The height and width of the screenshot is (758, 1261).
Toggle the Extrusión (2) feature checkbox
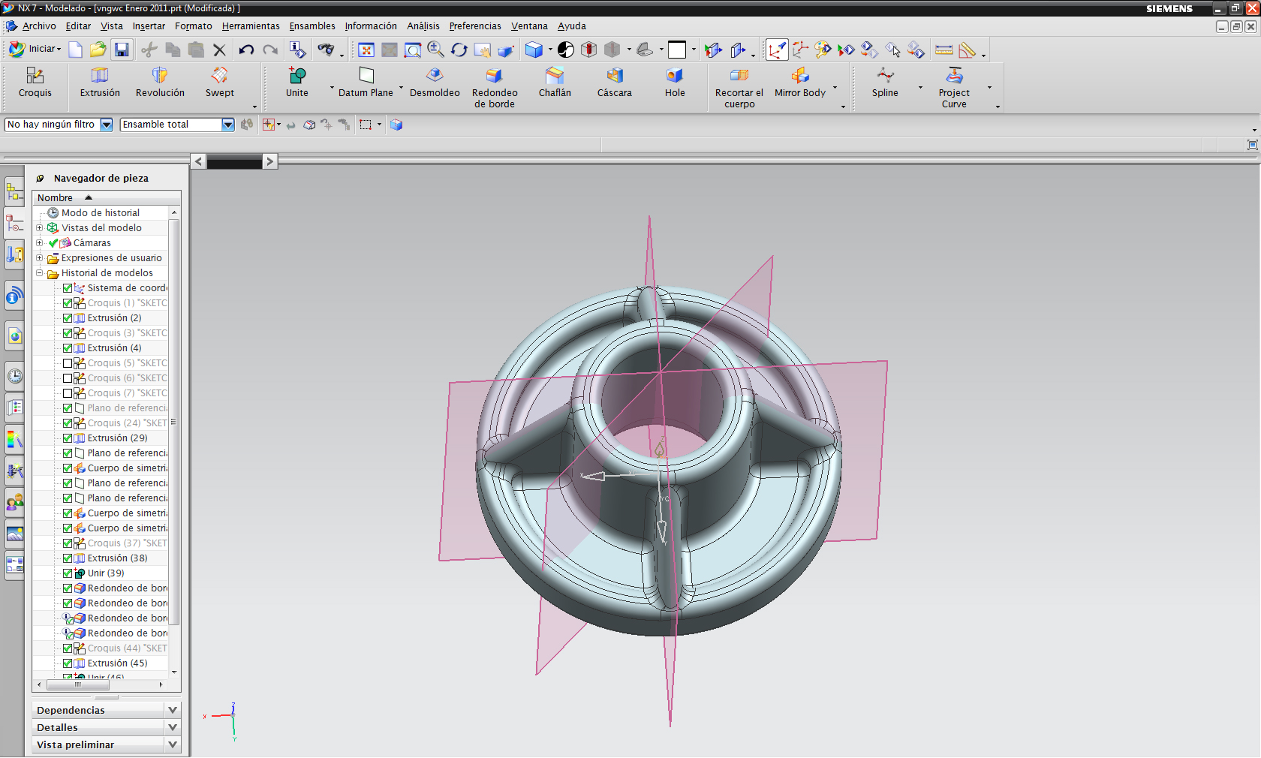(68, 318)
